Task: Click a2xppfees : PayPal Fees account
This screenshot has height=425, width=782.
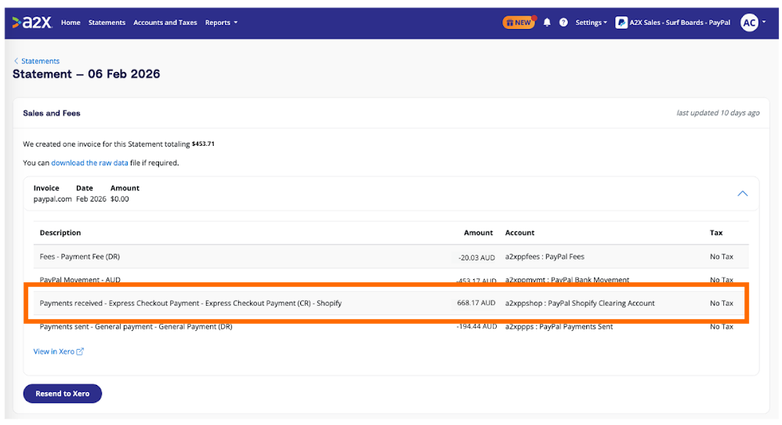Action: 545,257
